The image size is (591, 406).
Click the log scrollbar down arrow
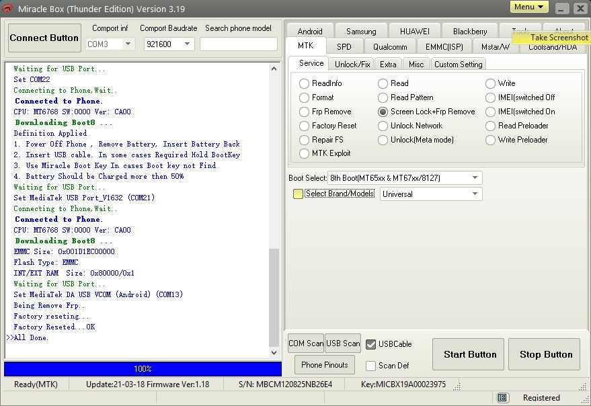274,353
